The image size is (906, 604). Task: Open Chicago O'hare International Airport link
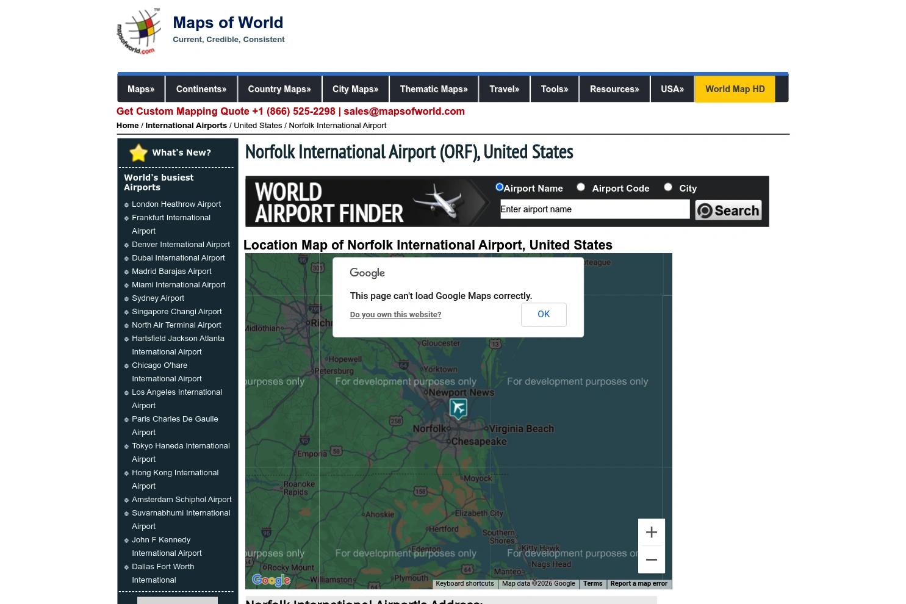[x=167, y=372]
